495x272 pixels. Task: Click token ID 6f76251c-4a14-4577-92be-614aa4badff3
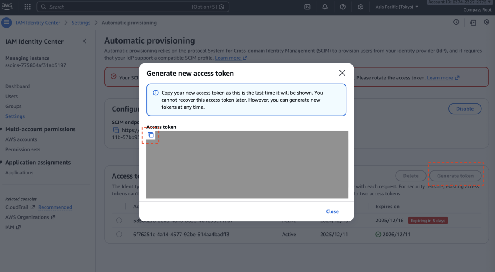[181, 235]
